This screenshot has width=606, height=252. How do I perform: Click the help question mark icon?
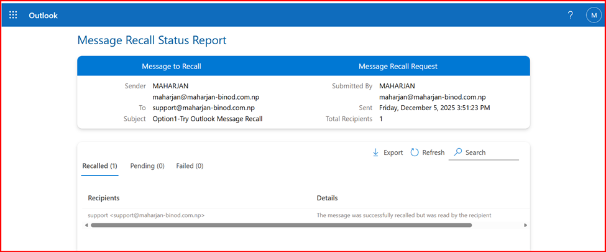click(x=570, y=16)
